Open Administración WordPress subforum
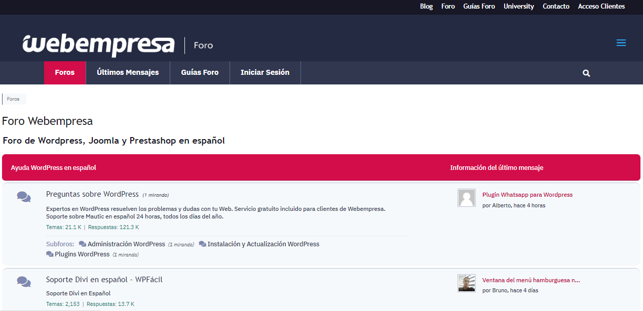The image size is (643, 311). pos(126,244)
